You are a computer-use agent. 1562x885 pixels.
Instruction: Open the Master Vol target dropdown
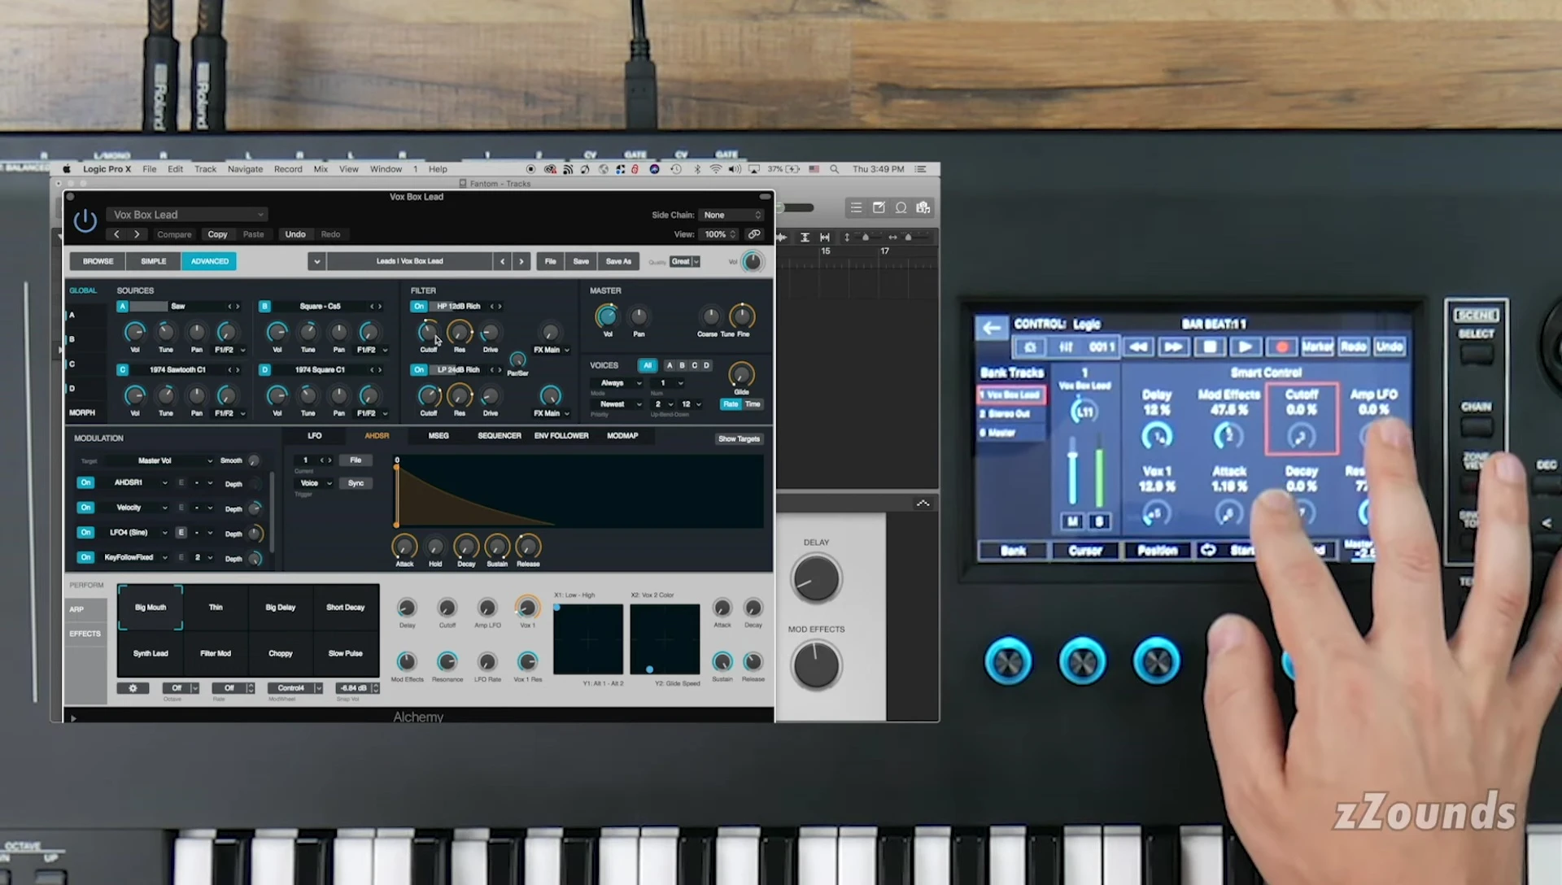[158, 461]
